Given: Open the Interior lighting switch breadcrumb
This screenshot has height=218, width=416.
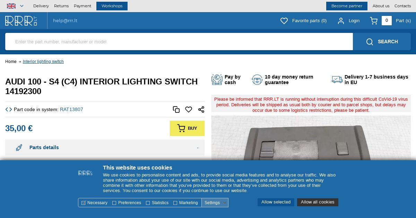Looking at the screenshot, I should [x=43, y=62].
